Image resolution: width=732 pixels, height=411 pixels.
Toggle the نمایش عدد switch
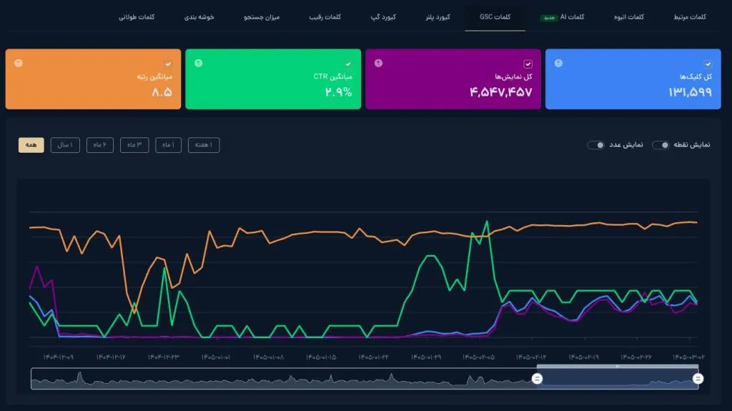[596, 145]
